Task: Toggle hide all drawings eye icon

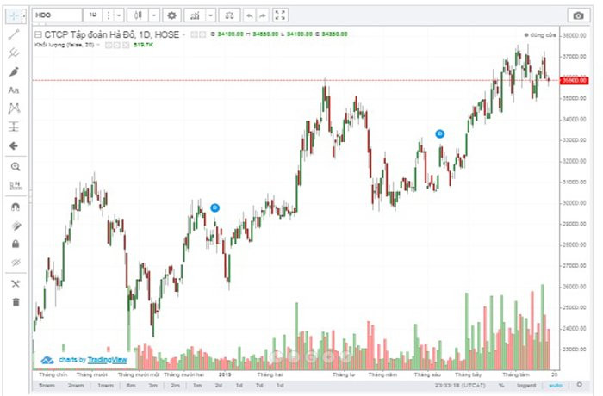Action: click(14, 263)
